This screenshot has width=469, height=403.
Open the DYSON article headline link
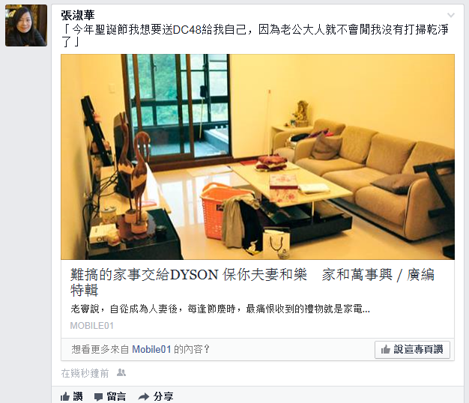tap(252, 282)
